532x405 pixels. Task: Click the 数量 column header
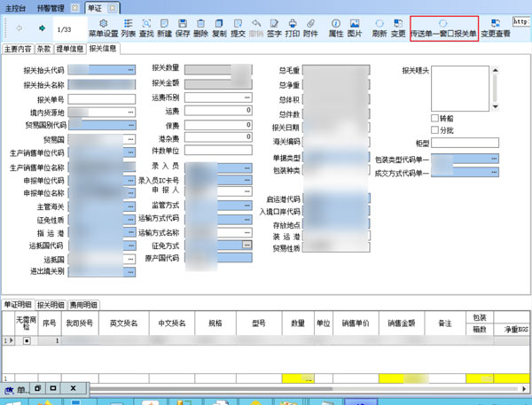(298, 323)
